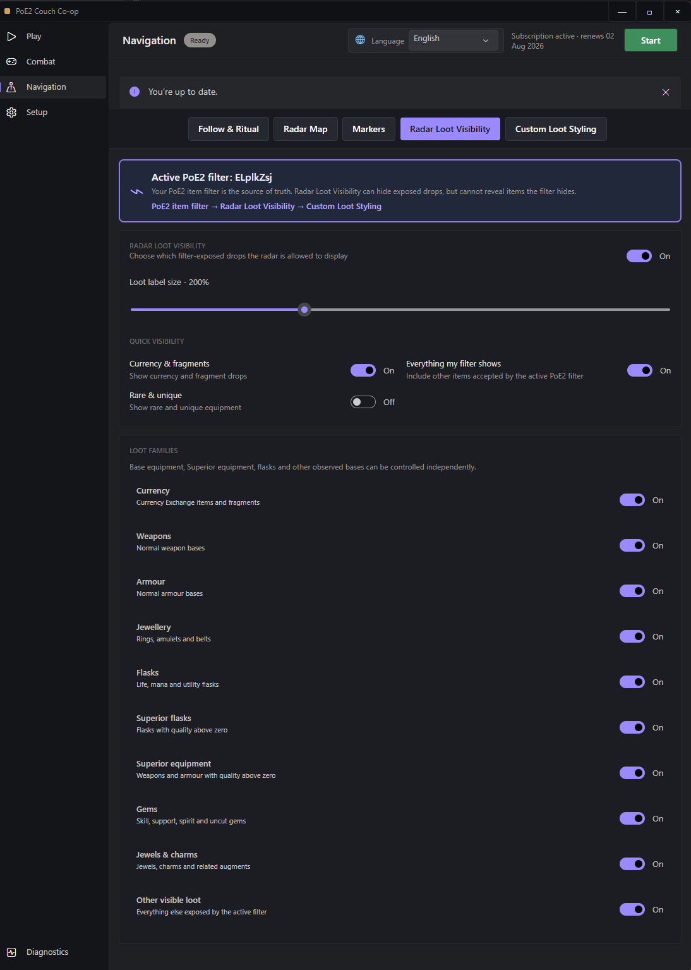691x970 pixels.
Task: Click the Play triangle icon in sidebar
Action: click(11, 37)
